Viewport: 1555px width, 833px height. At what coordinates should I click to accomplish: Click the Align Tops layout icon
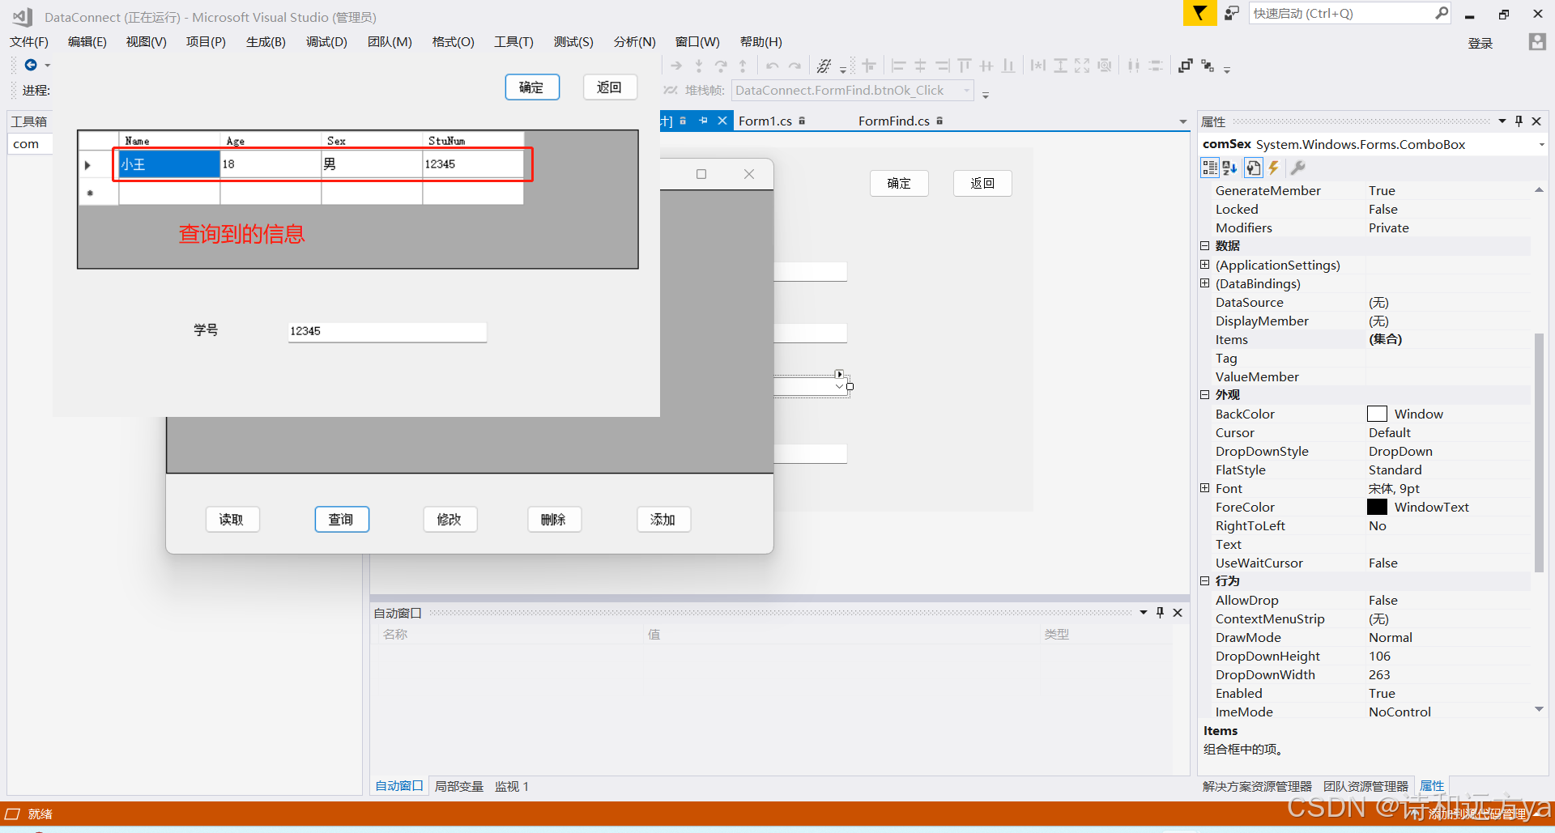point(964,66)
